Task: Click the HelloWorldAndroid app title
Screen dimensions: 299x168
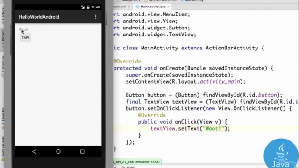Action: pyautogui.click(x=39, y=17)
